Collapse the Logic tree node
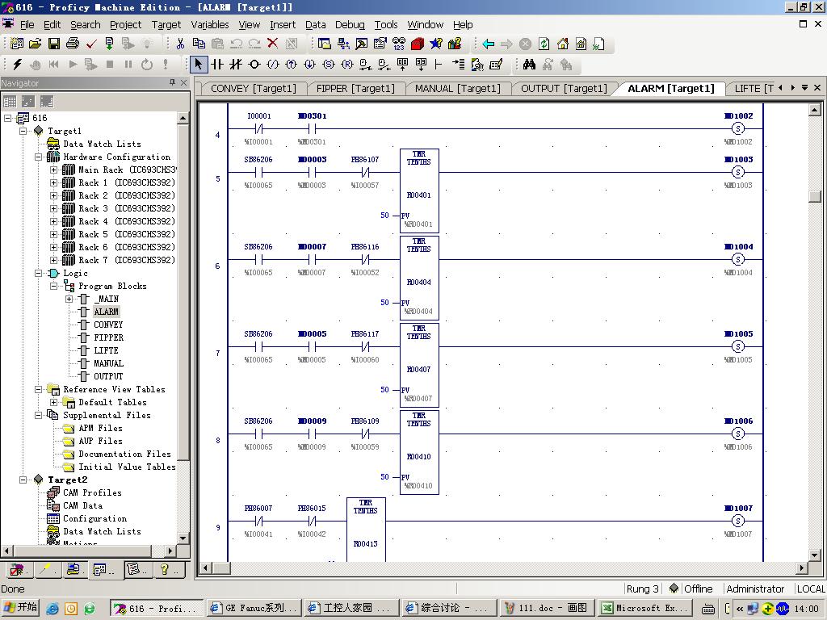Image resolution: width=827 pixels, height=620 pixels. click(x=38, y=273)
